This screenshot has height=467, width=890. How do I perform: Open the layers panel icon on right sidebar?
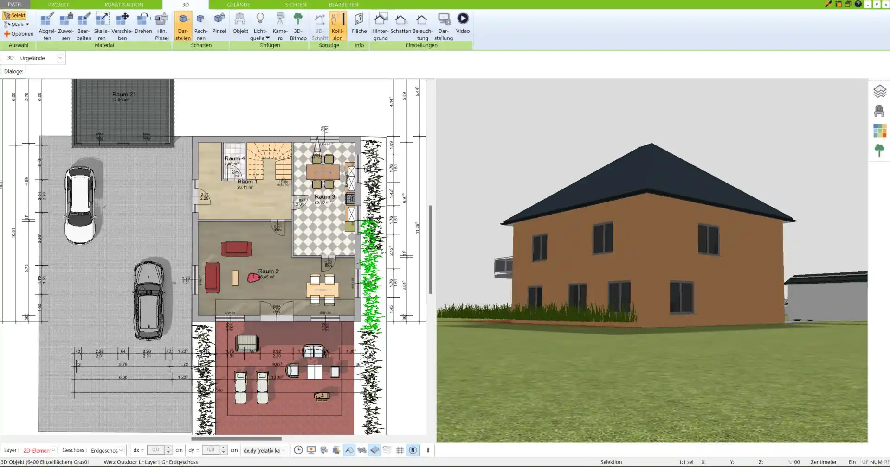(x=879, y=91)
